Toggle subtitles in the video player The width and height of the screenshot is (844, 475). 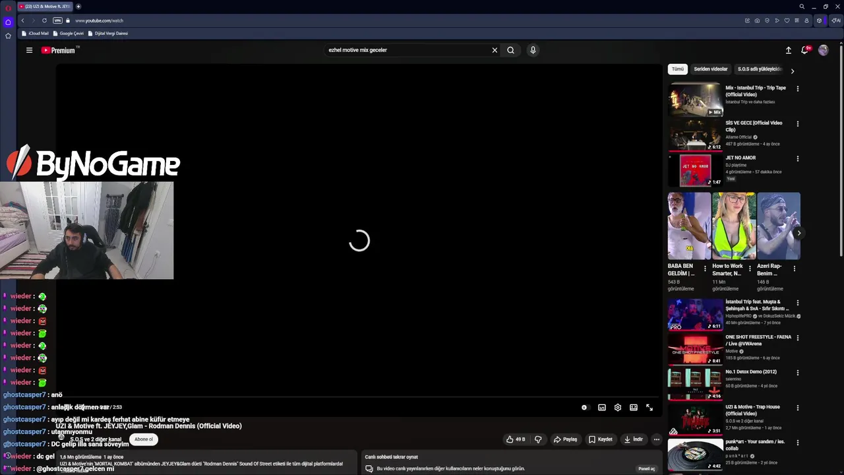601,408
